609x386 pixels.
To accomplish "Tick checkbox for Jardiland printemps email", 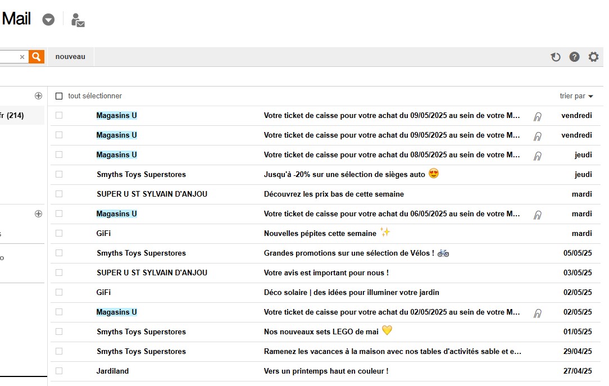I will coord(59,371).
